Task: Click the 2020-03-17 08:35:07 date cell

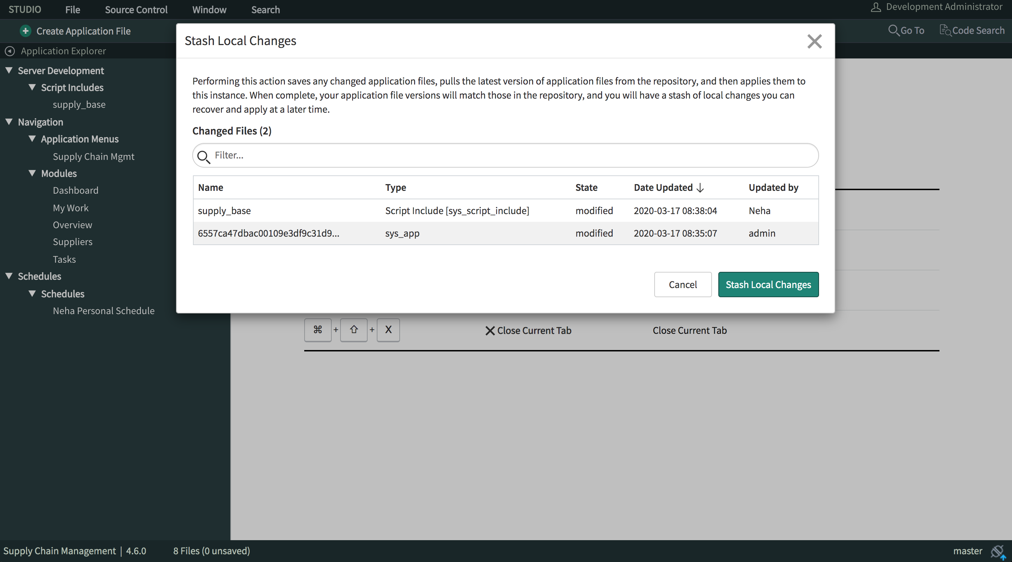Action: [675, 233]
